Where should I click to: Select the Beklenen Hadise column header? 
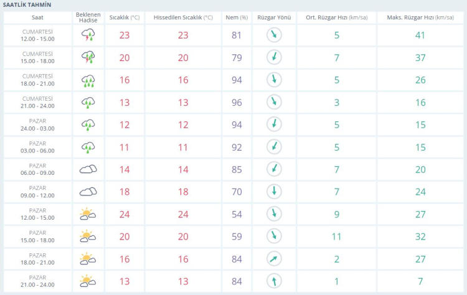pyautogui.click(x=88, y=17)
